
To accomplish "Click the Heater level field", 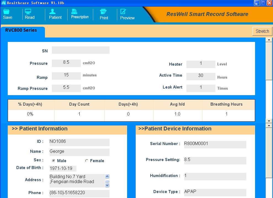I will coord(201,64).
